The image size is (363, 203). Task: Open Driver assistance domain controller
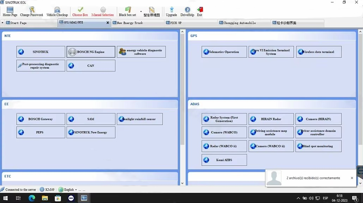[x=319, y=133]
